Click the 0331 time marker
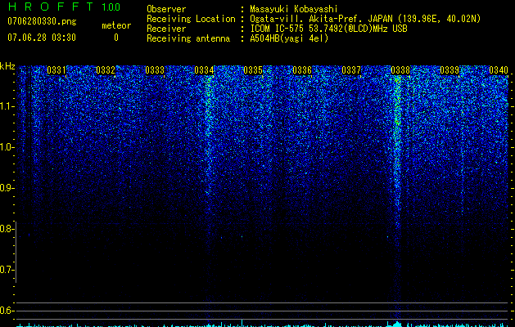This screenshot has width=515, height=327. pos(56,70)
